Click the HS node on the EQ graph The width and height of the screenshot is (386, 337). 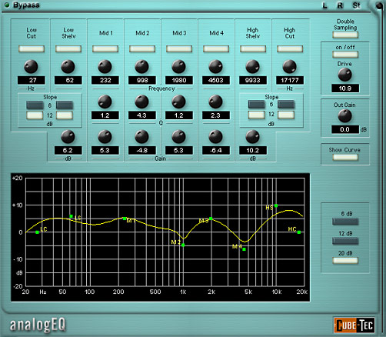click(276, 205)
